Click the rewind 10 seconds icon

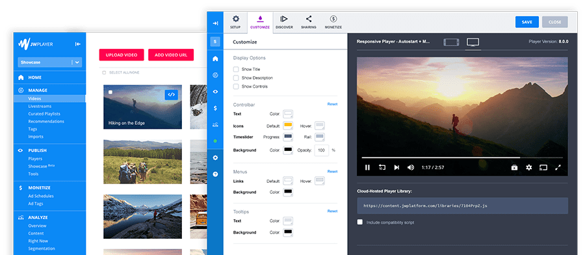(x=382, y=167)
